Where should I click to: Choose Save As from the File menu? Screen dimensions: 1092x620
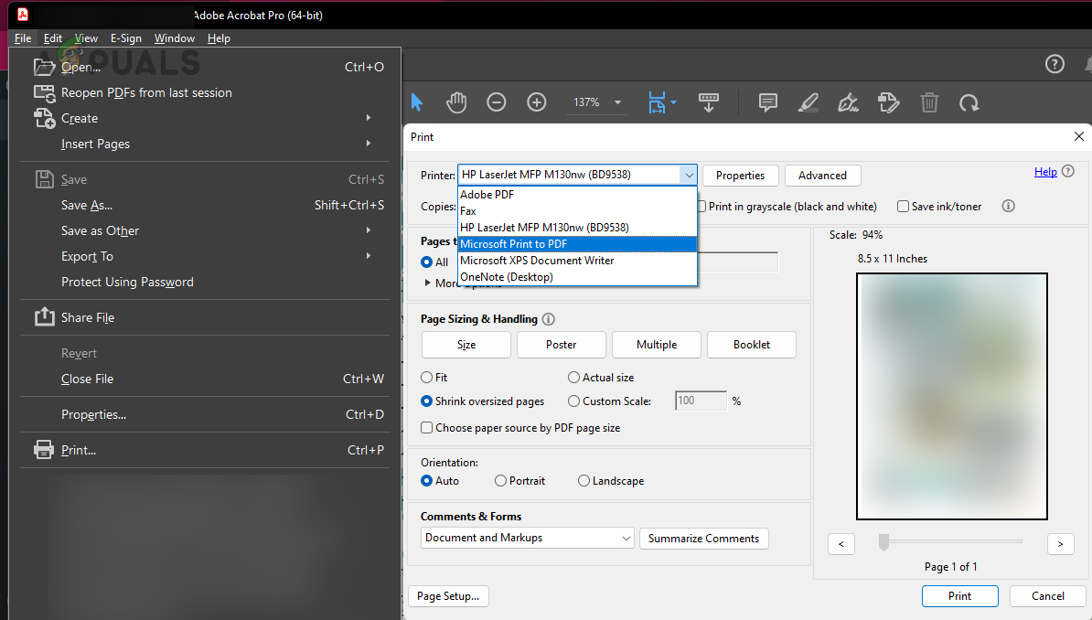(88, 205)
